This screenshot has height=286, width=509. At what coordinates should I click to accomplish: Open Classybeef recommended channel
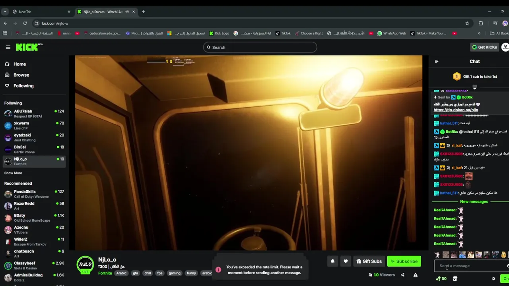point(34,265)
